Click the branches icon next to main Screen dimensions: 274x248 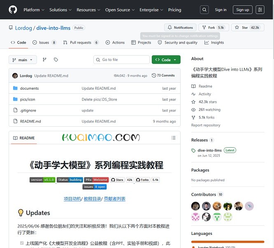click(x=44, y=60)
